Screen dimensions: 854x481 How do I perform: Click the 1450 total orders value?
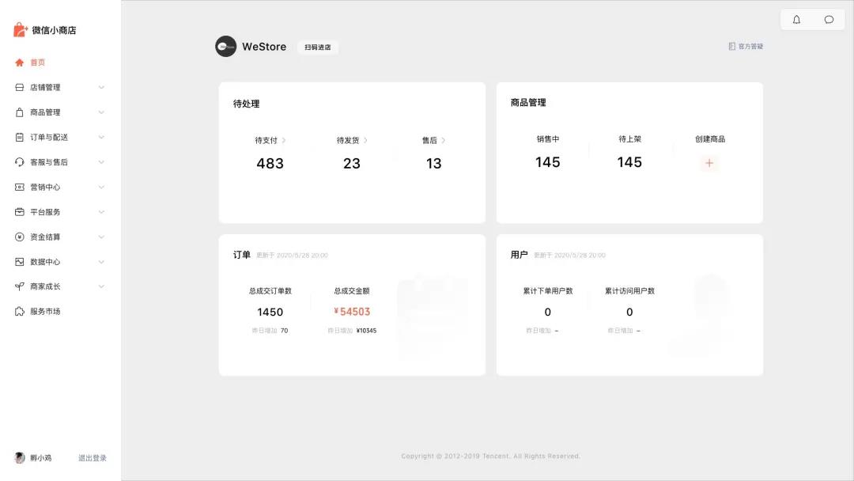(x=270, y=312)
